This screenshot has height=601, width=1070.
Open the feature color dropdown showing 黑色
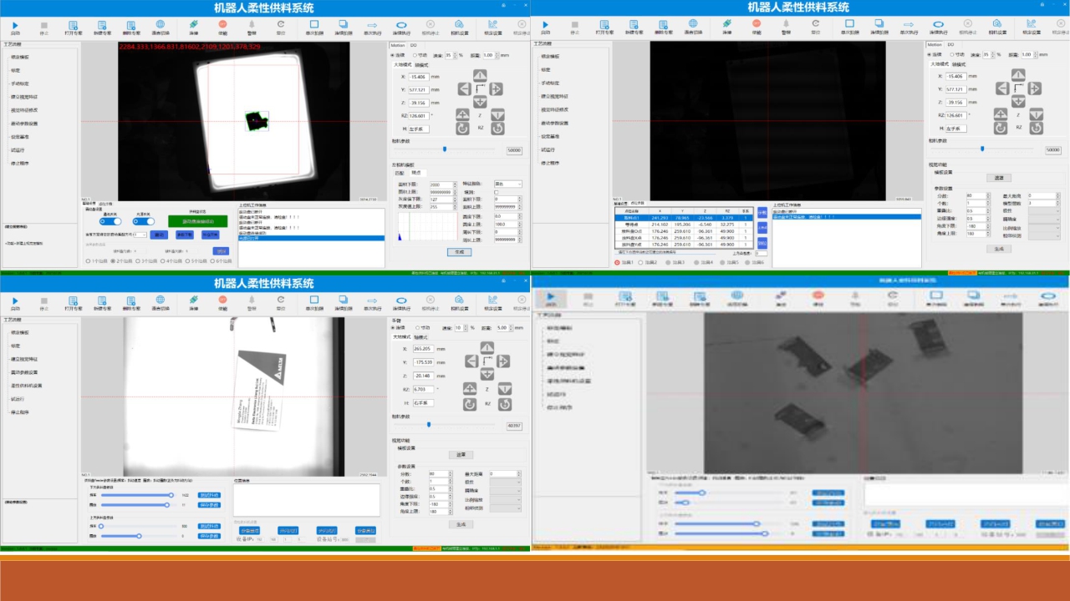(x=507, y=184)
